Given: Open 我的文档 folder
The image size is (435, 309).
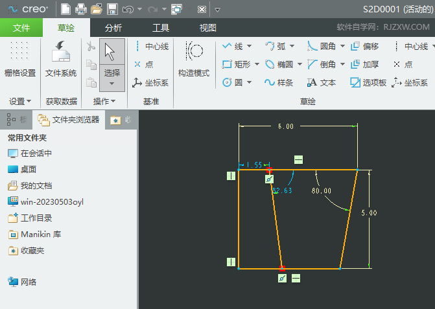Looking at the screenshot, I should (30, 186).
